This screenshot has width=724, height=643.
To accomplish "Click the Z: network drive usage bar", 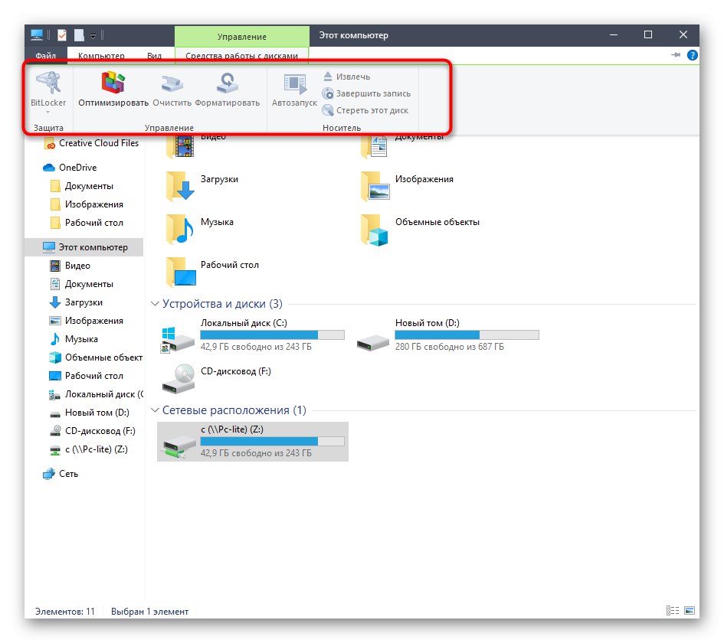I will (x=273, y=442).
